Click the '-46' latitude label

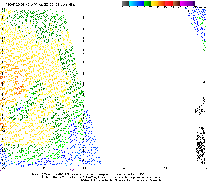click(x=3, y=99)
